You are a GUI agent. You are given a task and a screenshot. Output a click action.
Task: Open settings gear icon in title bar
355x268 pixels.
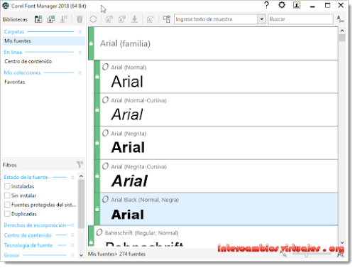coord(282,5)
